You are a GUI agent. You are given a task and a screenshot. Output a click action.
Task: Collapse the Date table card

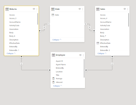click(57, 40)
